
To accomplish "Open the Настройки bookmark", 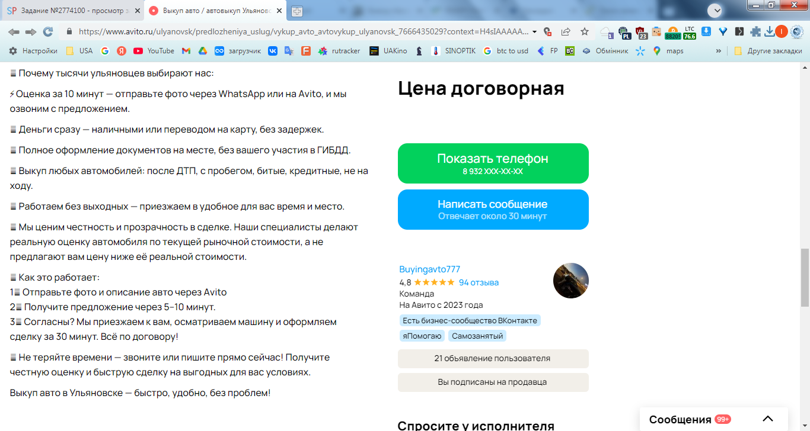I will (x=33, y=51).
